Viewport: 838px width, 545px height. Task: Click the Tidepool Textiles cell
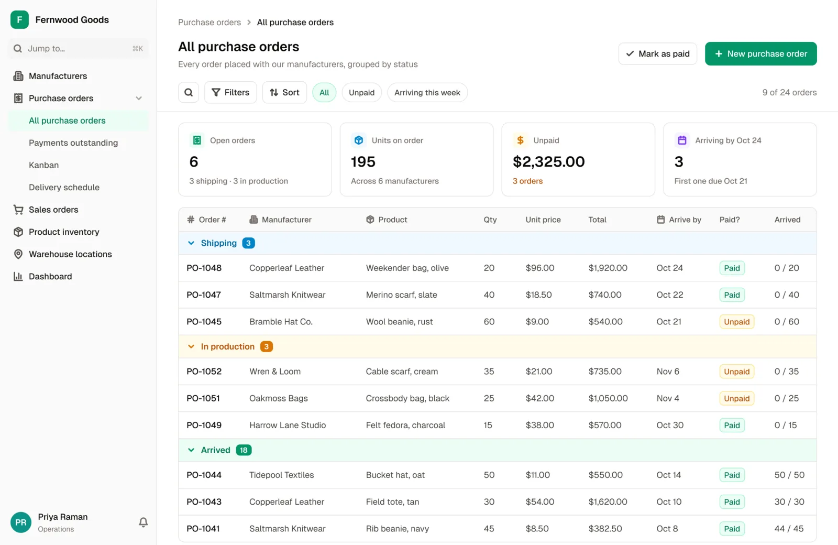point(282,475)
